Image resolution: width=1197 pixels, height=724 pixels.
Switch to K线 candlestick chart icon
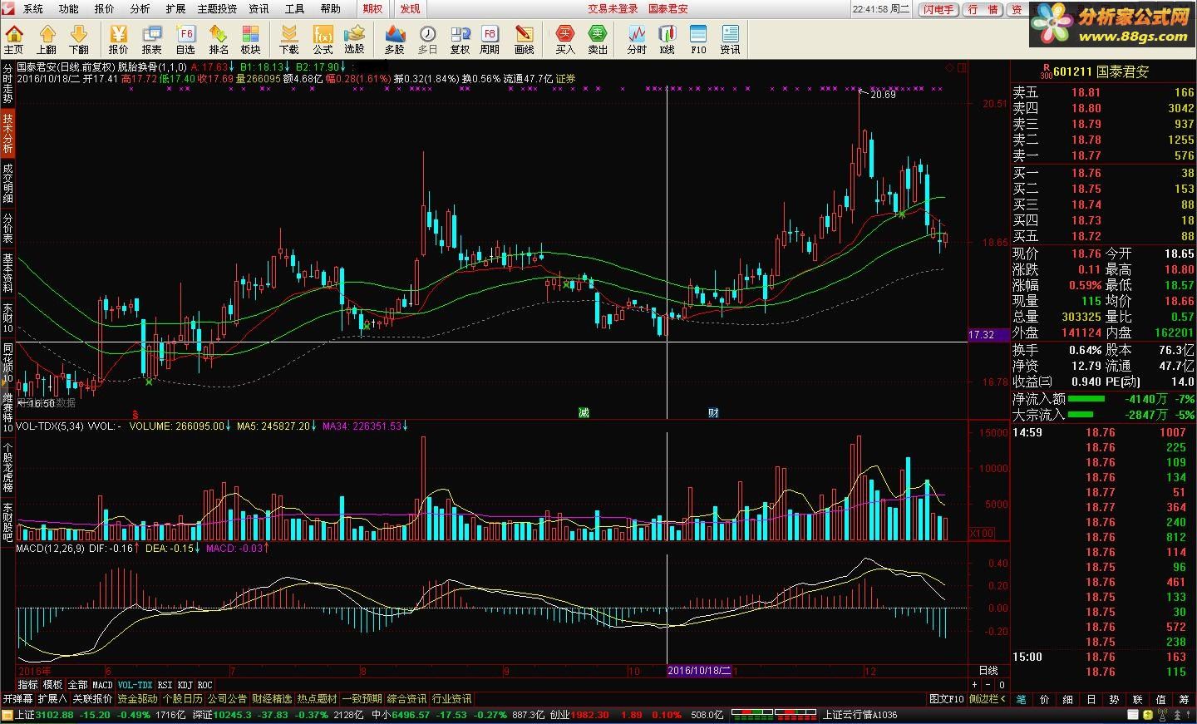coord(667,39)
